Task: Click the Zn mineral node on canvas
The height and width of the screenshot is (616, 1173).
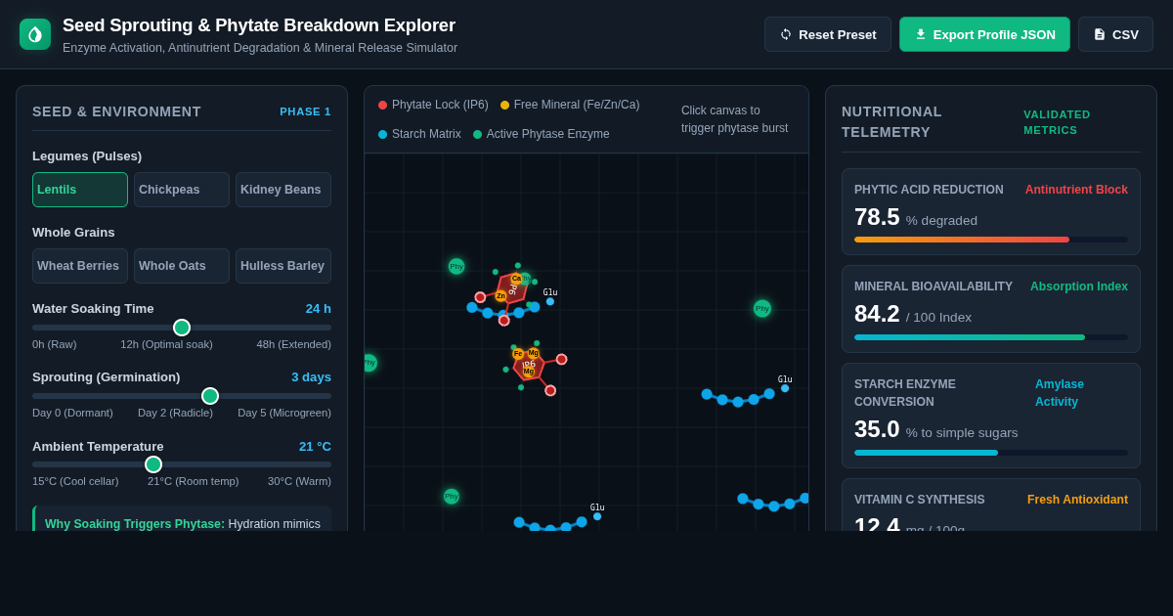Action: (x=500, y=295)
